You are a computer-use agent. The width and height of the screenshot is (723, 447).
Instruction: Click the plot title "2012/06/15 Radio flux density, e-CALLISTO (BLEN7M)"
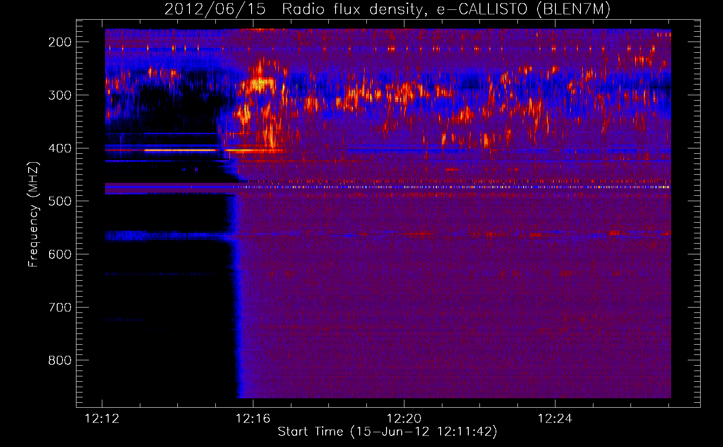(x=387, y=9)
